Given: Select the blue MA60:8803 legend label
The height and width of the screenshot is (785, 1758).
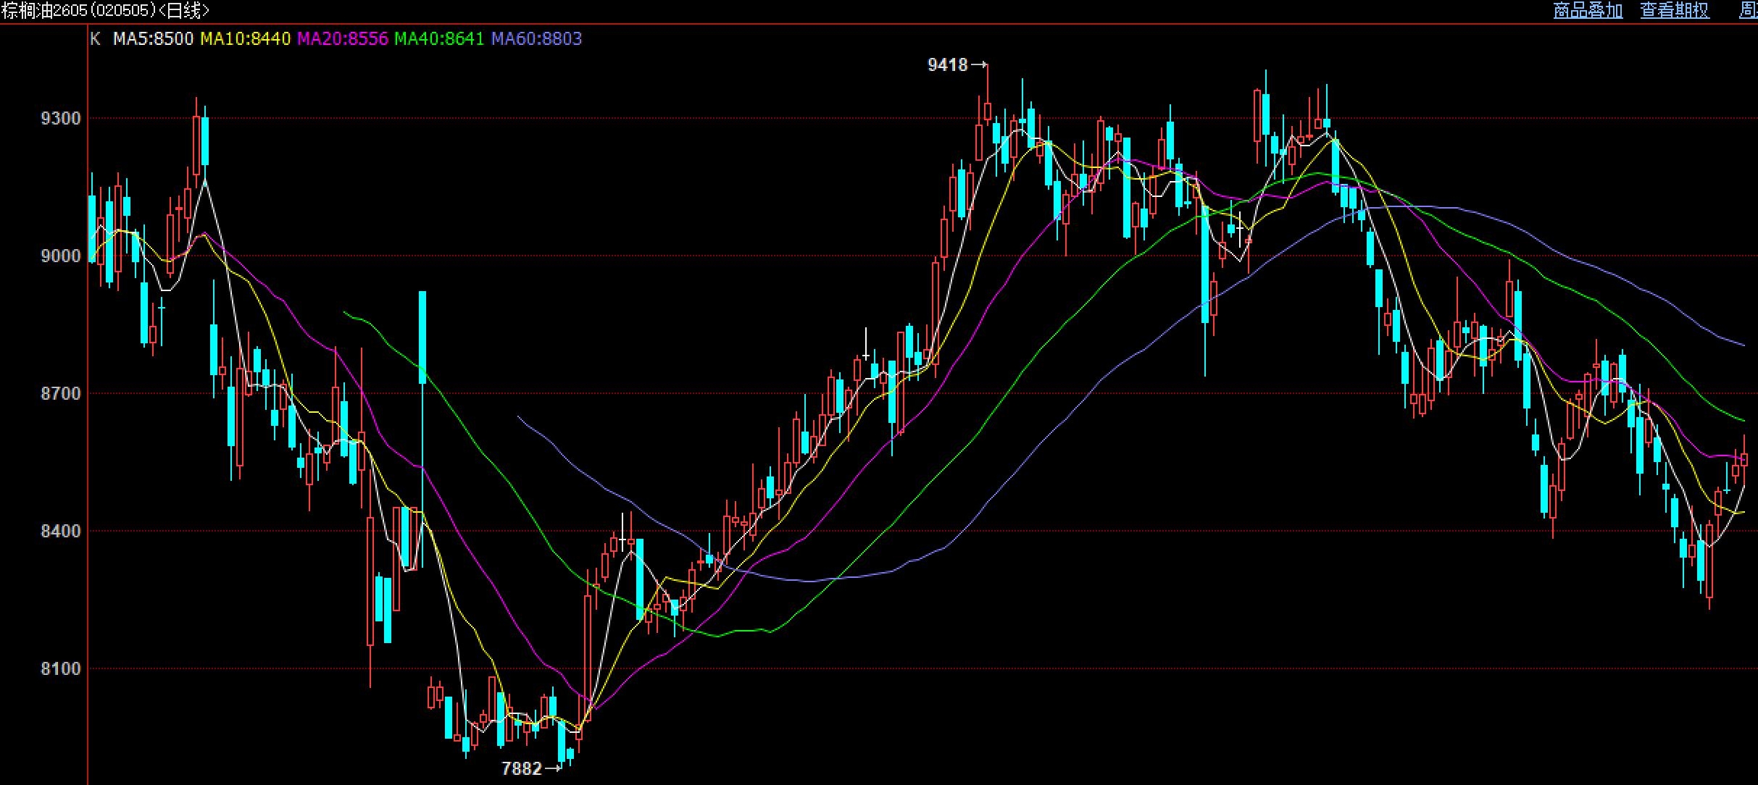Looking at the screenshot, I should coord(536,39).
